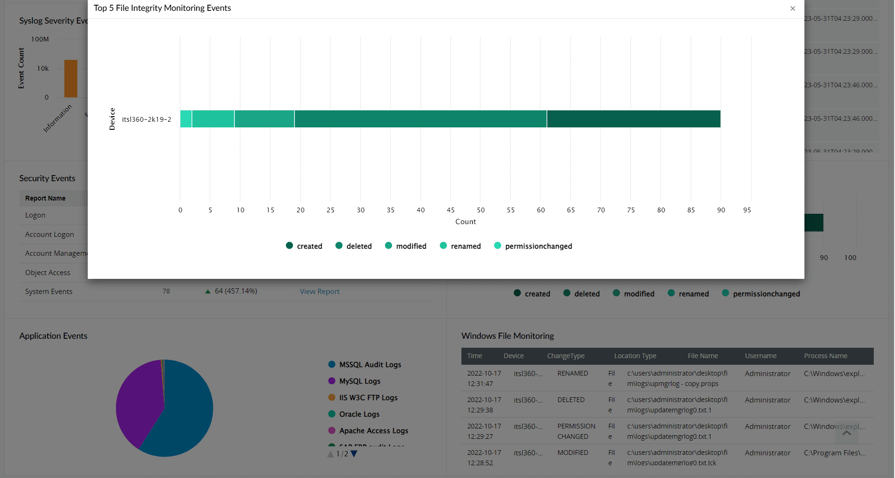
Task: Toggle the created series in the modal legend
Action: point(289,245)
